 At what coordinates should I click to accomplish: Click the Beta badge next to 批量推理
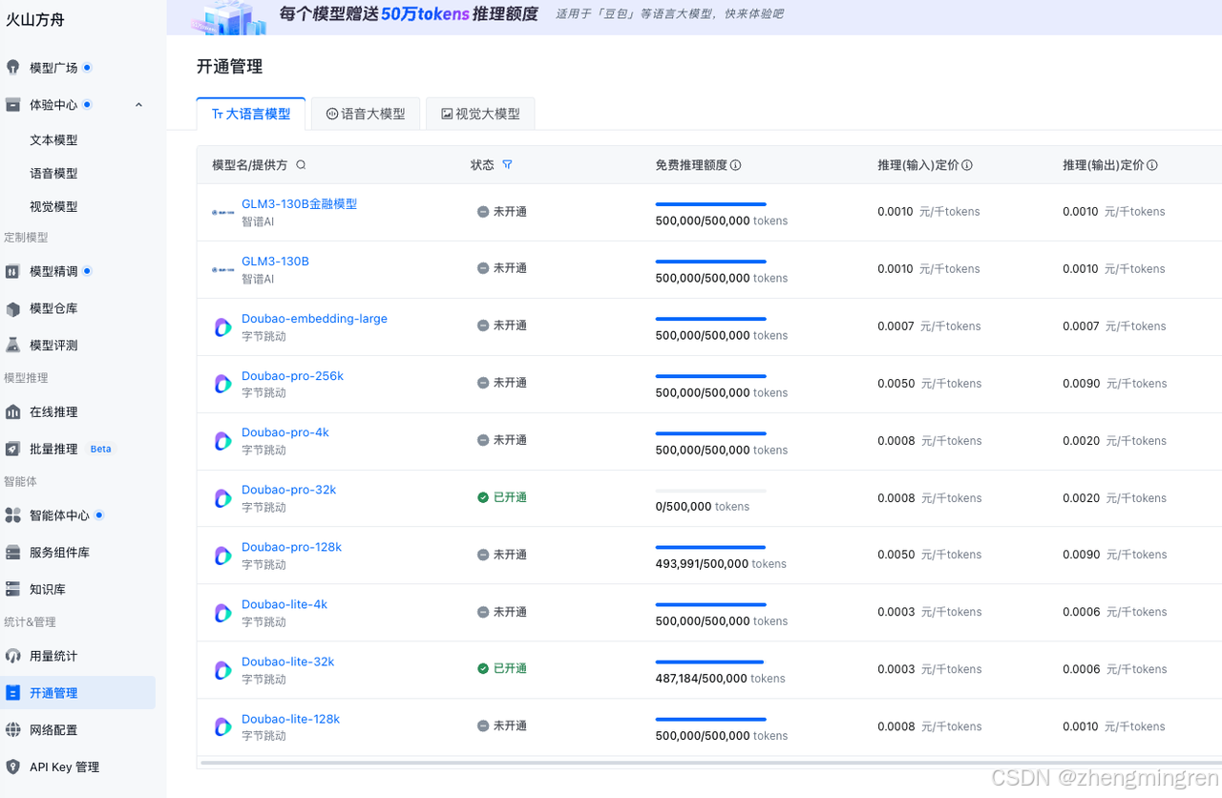point(100,449)
